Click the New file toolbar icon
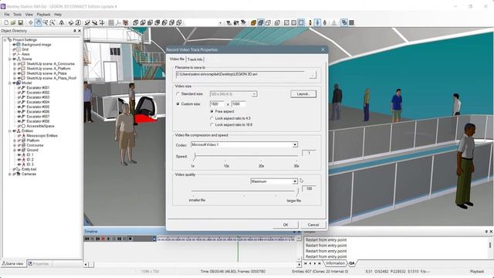This screenshot has height=278, width=494. tap(6, 22)
